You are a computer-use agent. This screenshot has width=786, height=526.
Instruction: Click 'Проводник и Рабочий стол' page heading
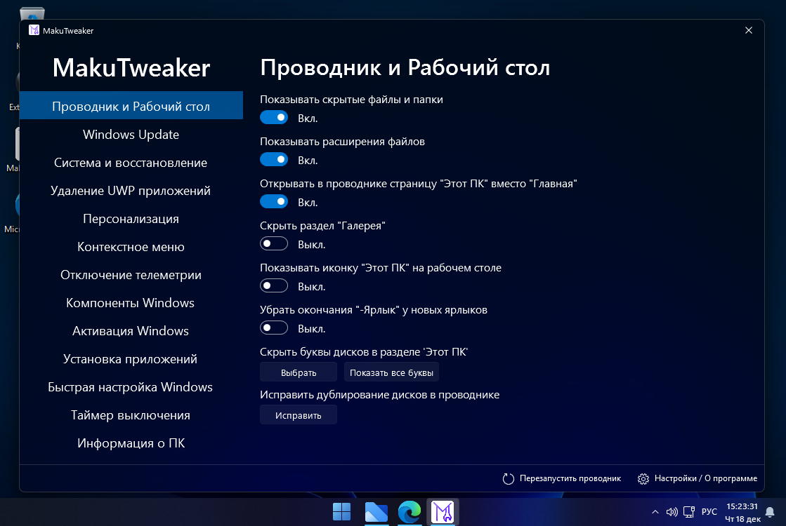(x=405, y=67)
